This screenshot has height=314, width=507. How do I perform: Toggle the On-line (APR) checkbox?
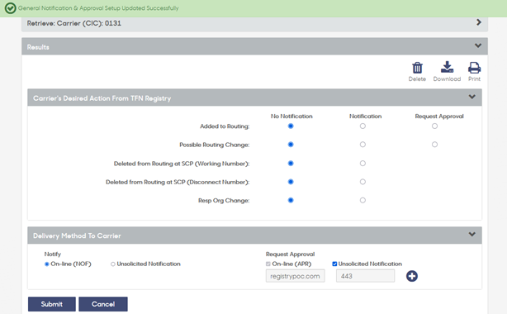[x=268, y=264]
